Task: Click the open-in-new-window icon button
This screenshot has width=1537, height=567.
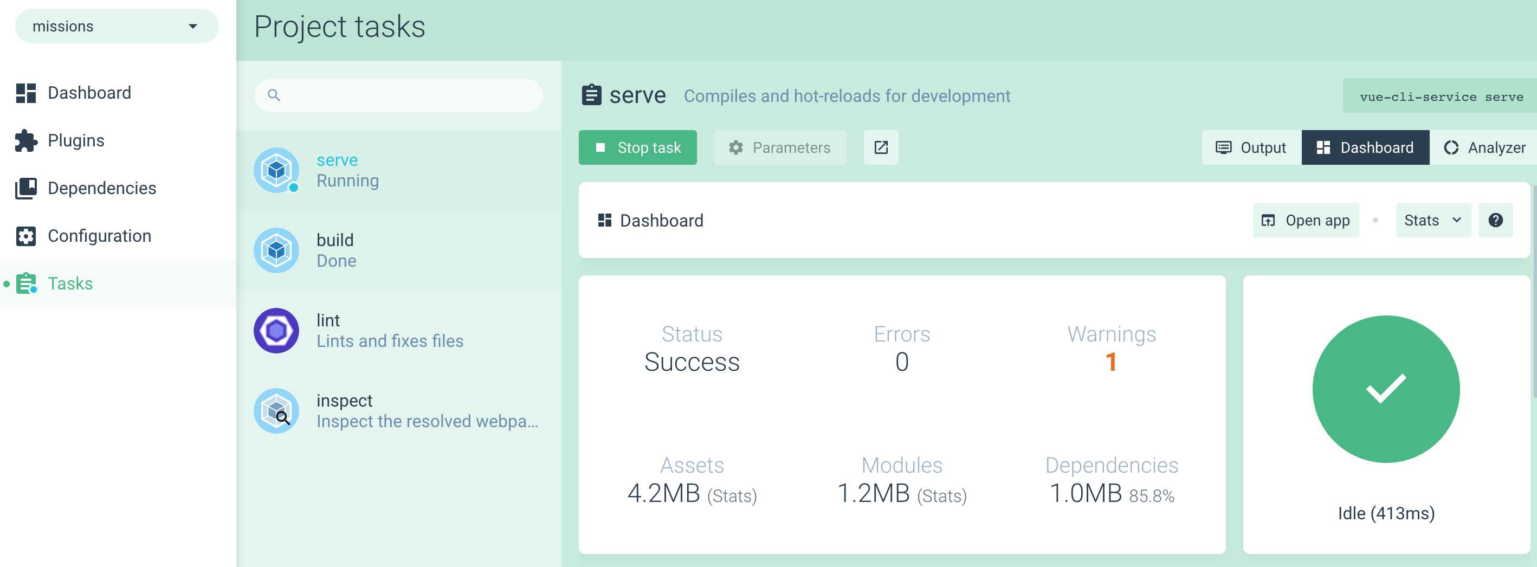Action: [x=881, y=147]
